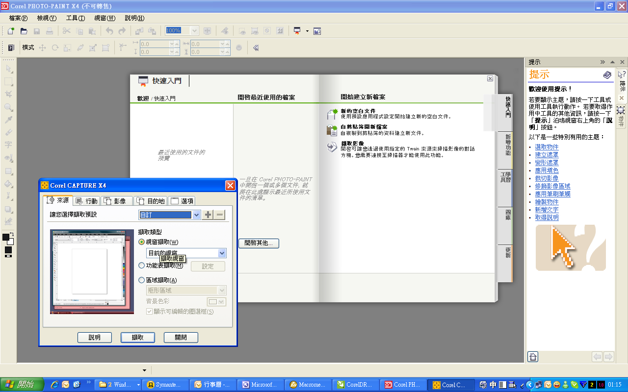Click the swap colors arrow in toolbox
Image resolution: width=628 pixels, height=392 pixels.
(x=12, y=234)
